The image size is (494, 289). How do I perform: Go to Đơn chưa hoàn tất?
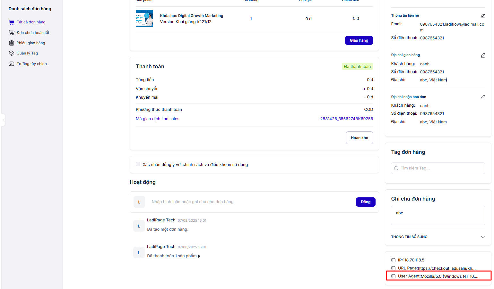tap(33, 33)
